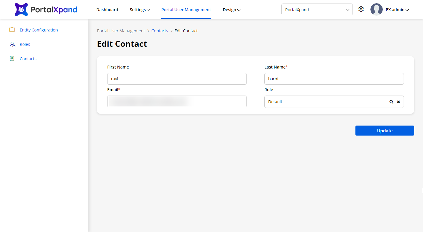Expand the Settings dropdown menu
423x232 pixels.
click(x=140, y=10)
